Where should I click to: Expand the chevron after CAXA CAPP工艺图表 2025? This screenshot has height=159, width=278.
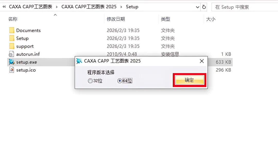[121, 7]
